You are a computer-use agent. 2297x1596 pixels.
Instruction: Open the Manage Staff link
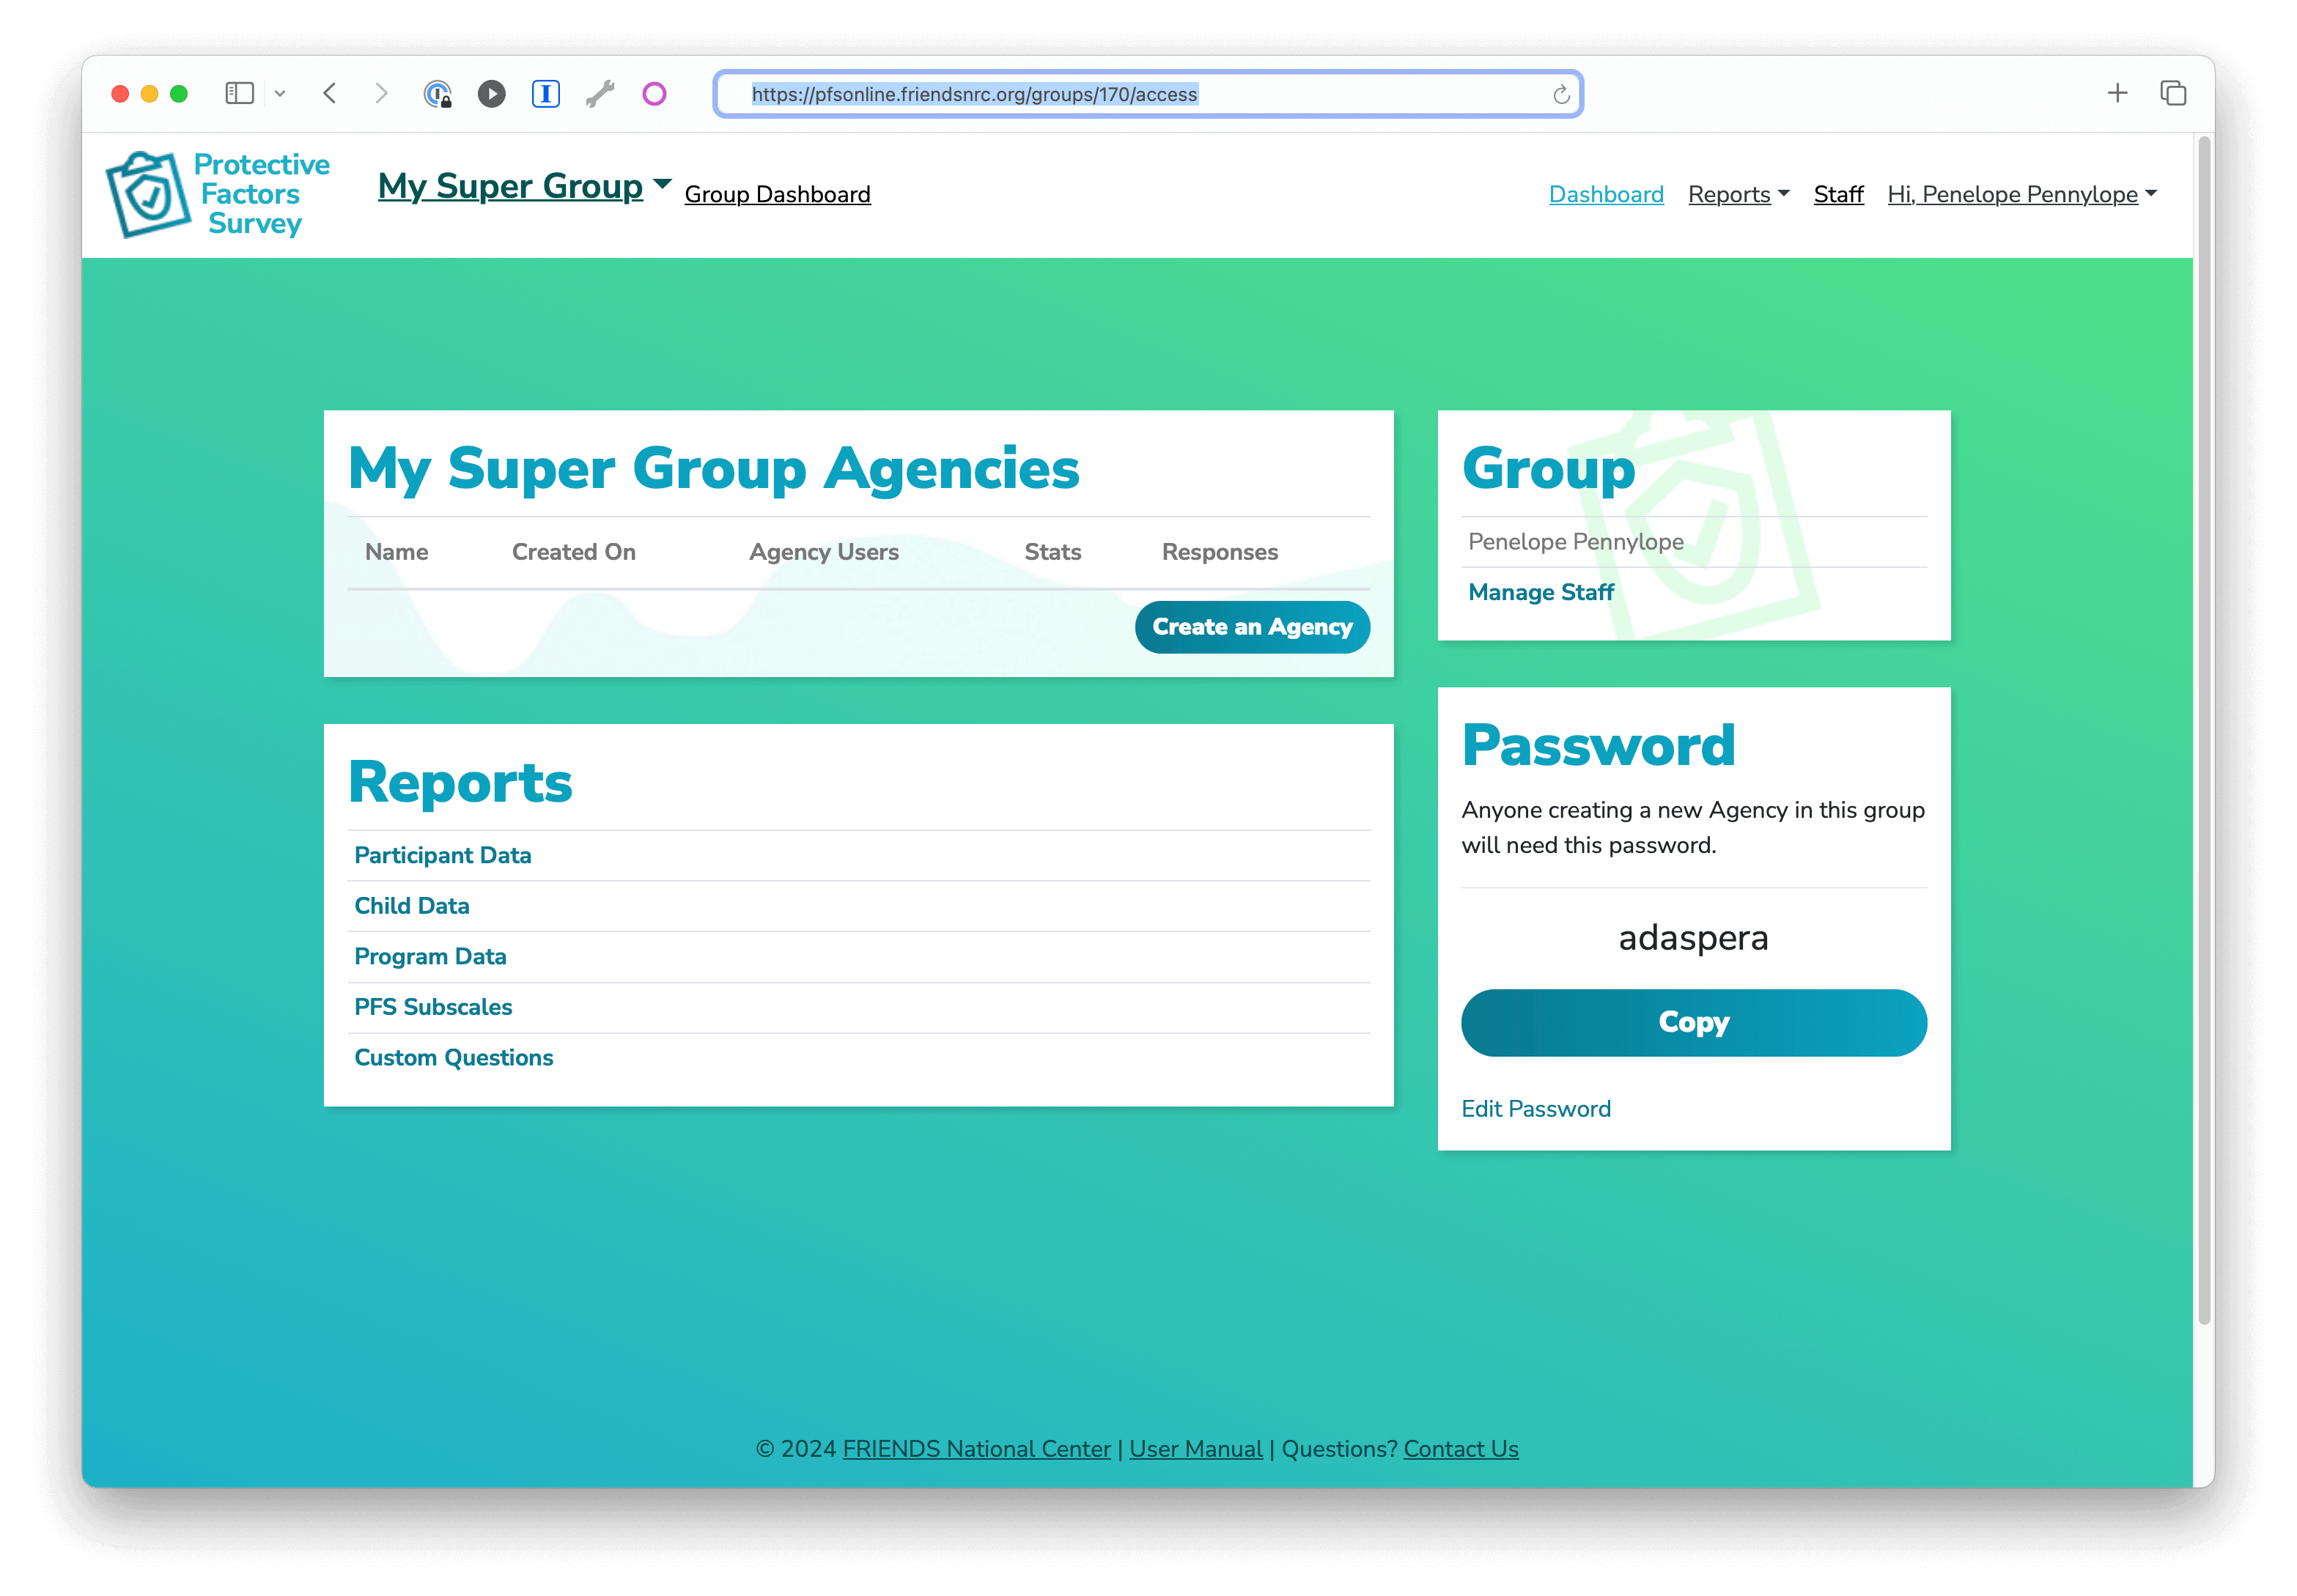coord(1540,592)
